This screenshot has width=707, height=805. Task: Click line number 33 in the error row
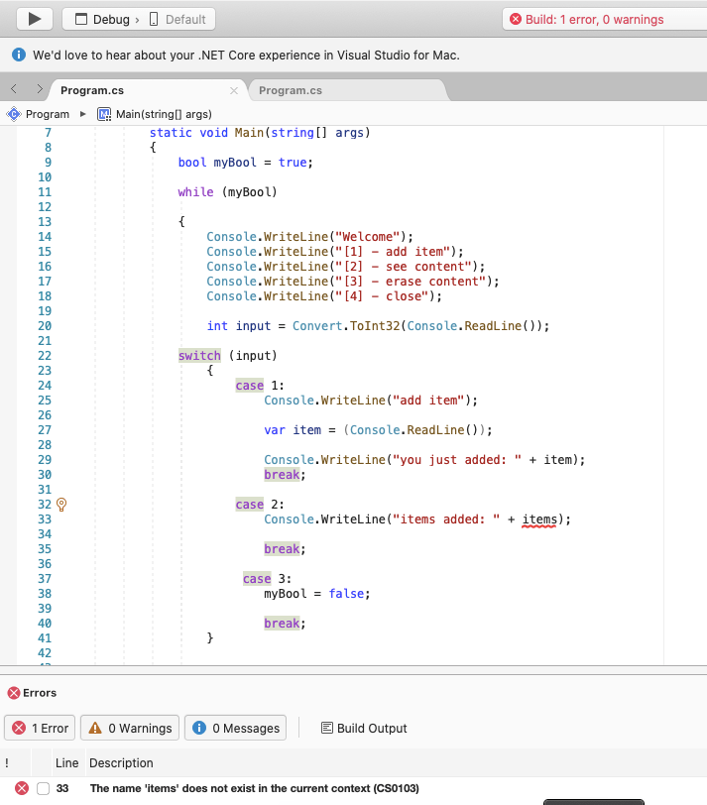coord(62,788)
